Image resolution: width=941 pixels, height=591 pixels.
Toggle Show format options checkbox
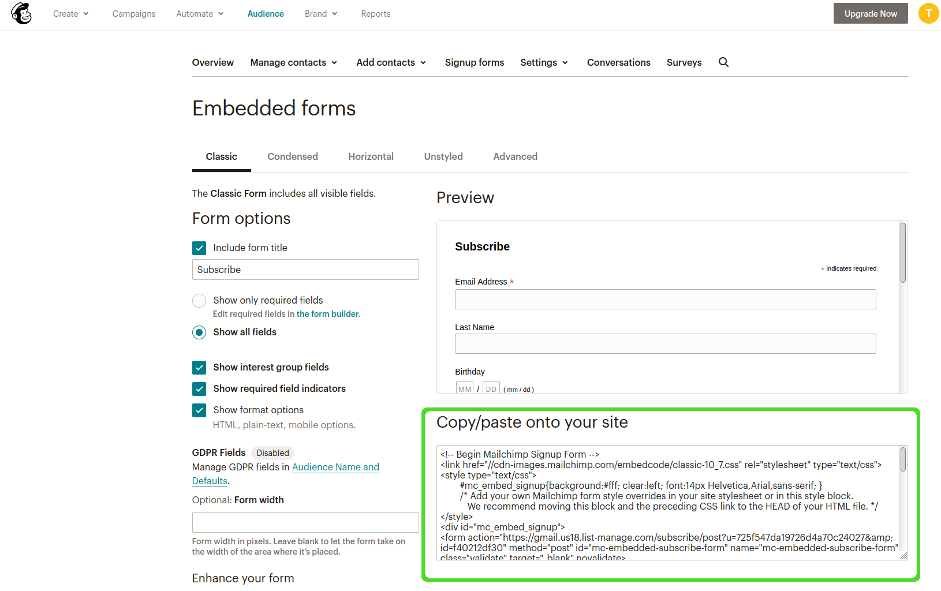click(x=199, y=410)
